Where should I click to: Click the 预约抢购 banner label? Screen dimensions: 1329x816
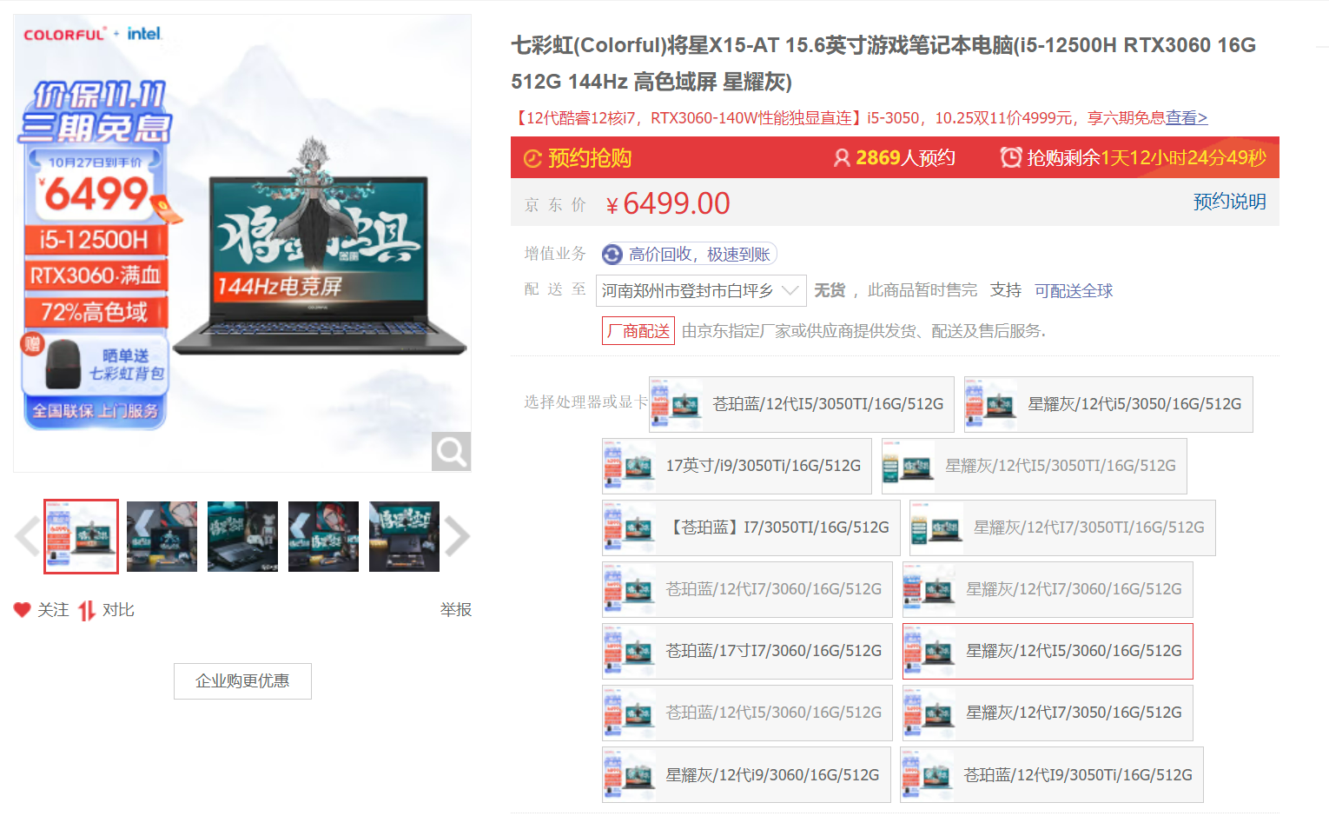(590, 158)
